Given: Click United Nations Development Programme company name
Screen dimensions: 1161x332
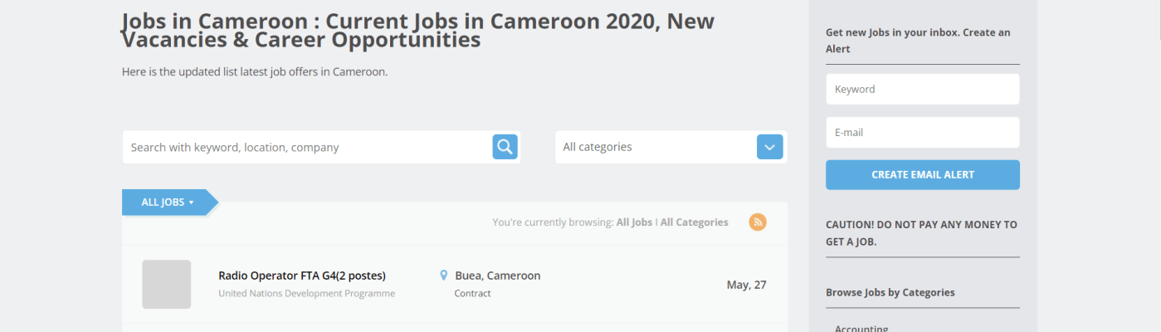Looking at the screenshot, I should [x=306, y=293].
